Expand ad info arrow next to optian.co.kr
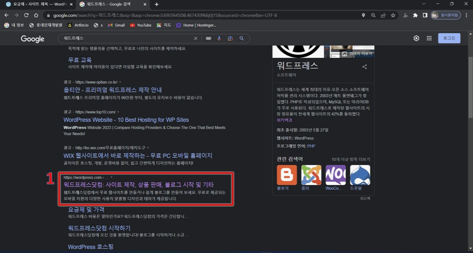Viewport: 473px width, 253px height. click(x=120, y=82)
